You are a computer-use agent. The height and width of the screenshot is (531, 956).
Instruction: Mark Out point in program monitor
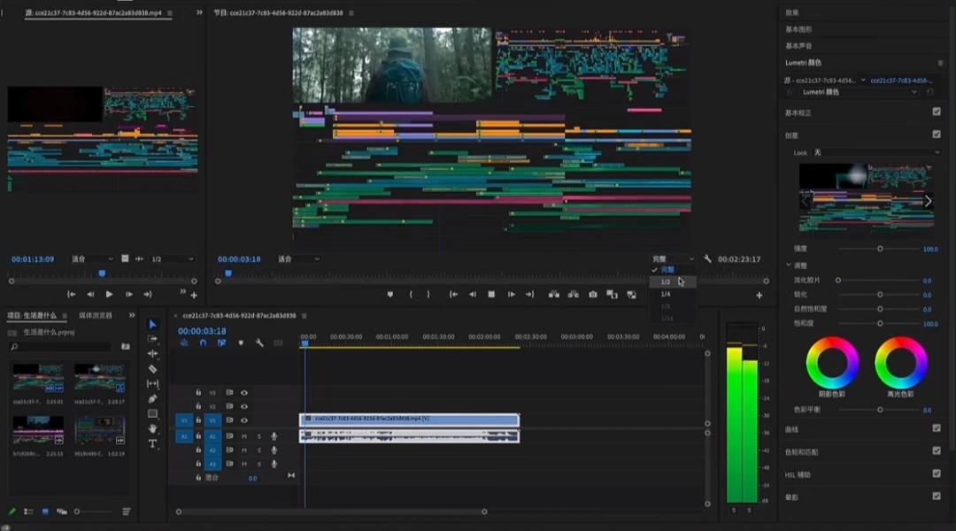pos(428,295)
